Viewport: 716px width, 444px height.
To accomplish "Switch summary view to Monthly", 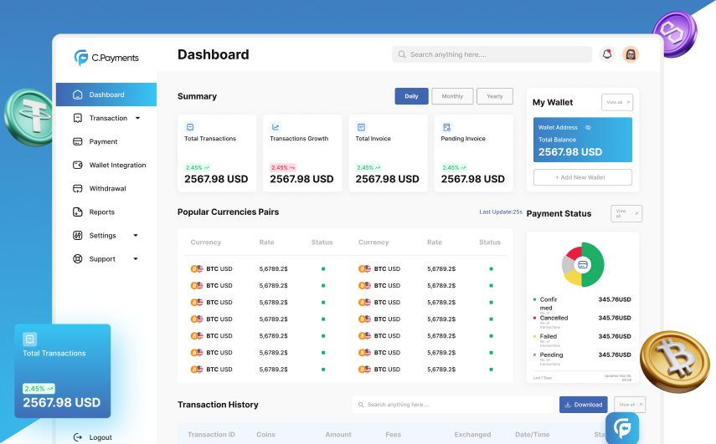I will 452,96.
